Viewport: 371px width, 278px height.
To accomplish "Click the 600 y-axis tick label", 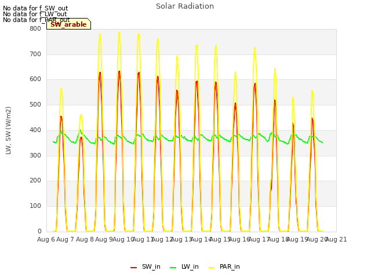I will (35, 79).
